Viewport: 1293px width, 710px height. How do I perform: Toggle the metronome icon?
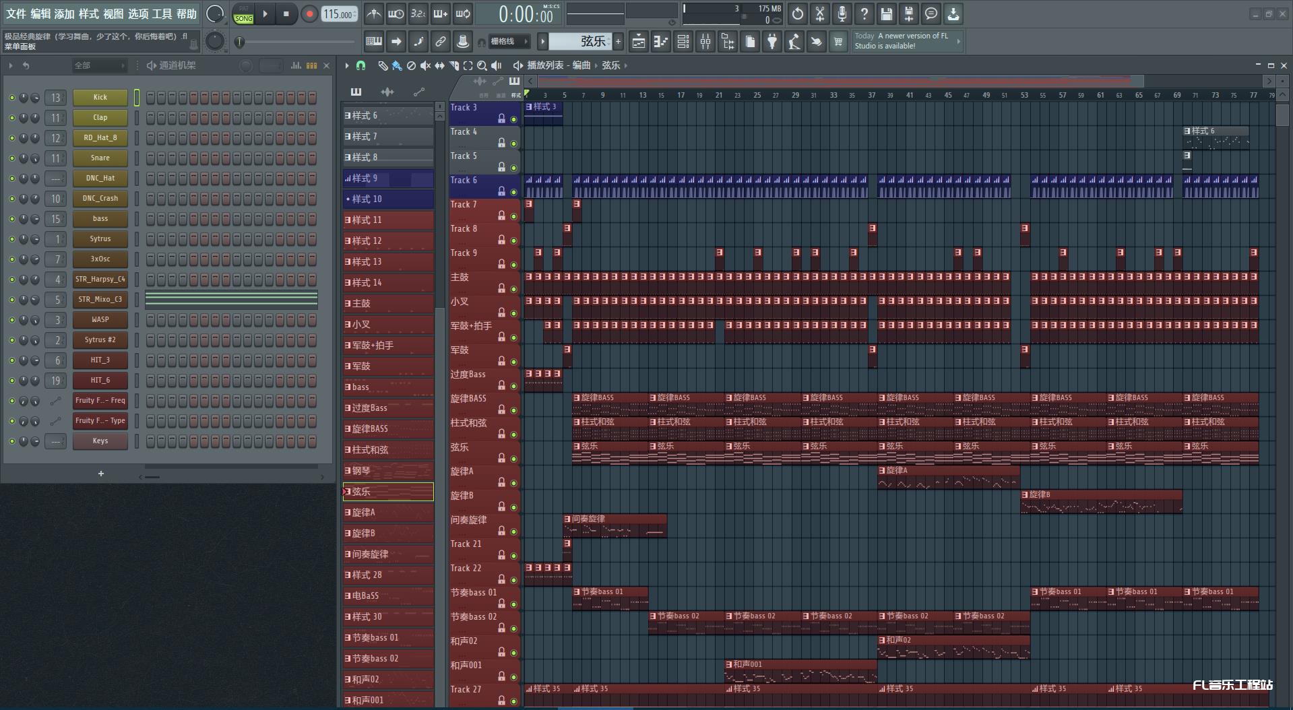point(374,13)
